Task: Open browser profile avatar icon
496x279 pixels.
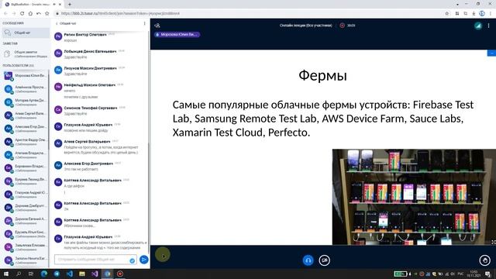Action: pos(482,13)
